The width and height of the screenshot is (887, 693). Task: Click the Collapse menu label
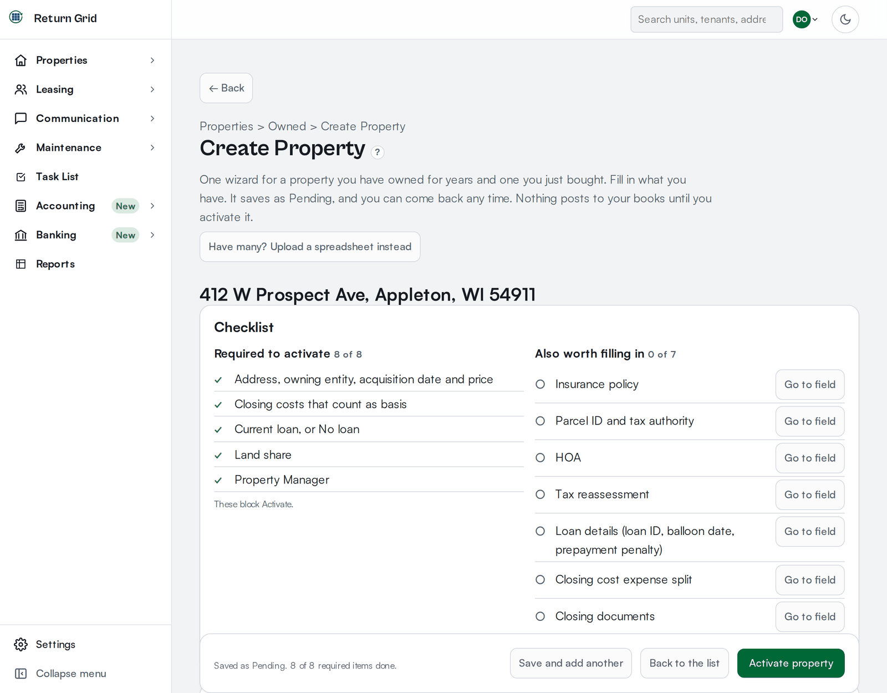[71, 674]
